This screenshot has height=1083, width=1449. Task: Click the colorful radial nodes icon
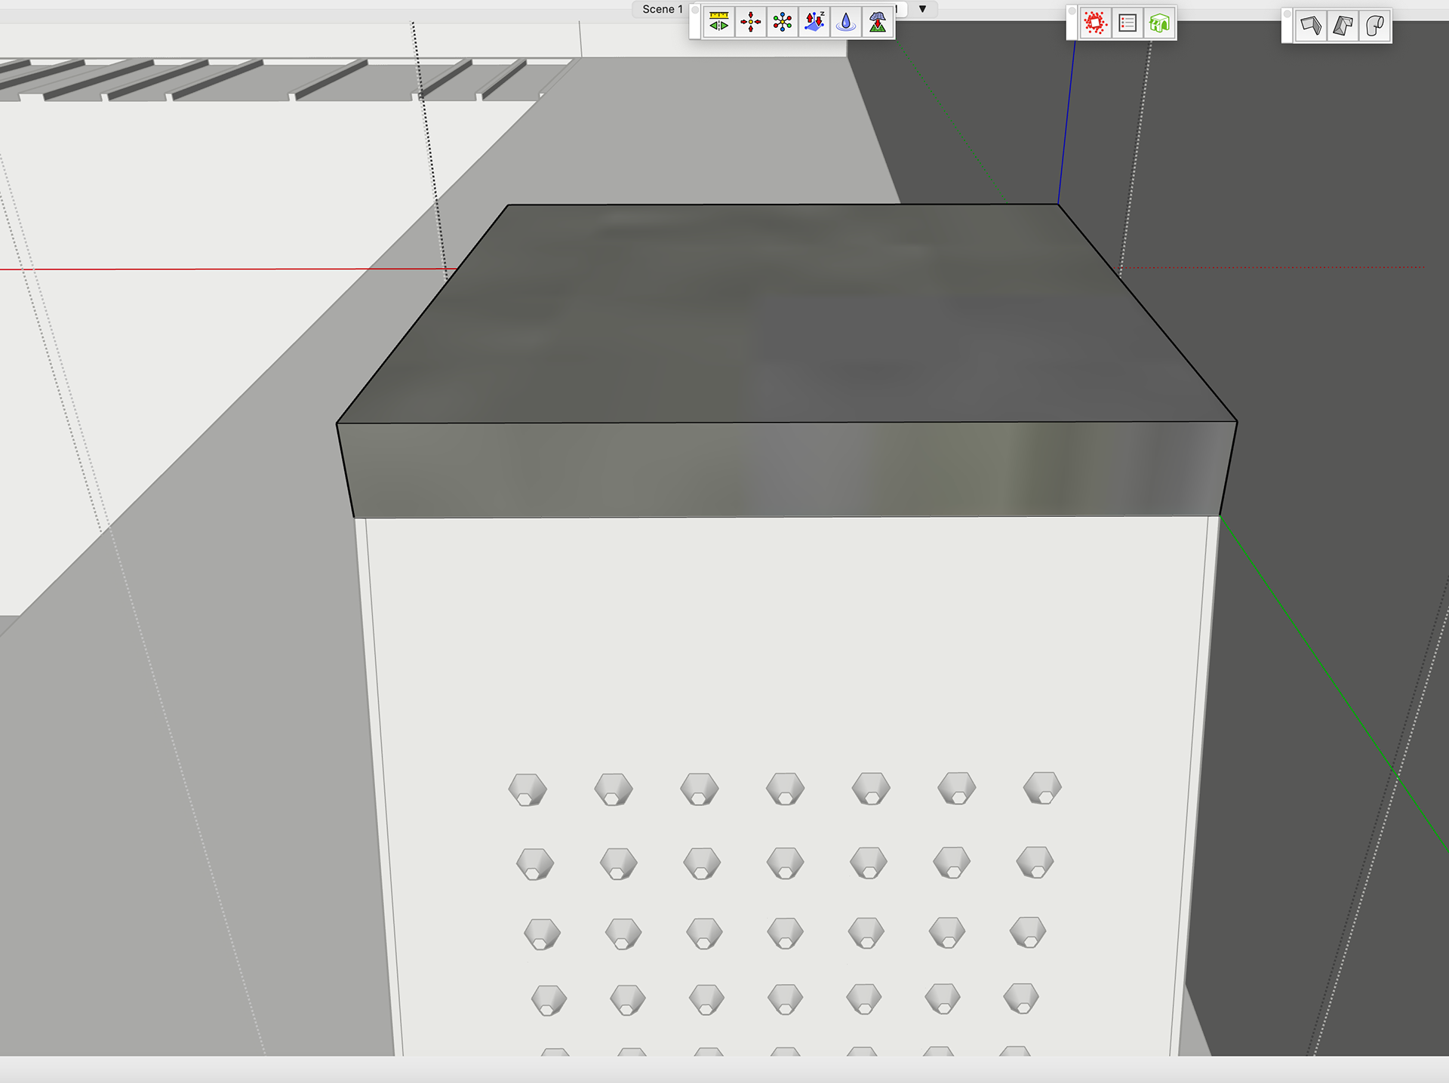(783, 23)
